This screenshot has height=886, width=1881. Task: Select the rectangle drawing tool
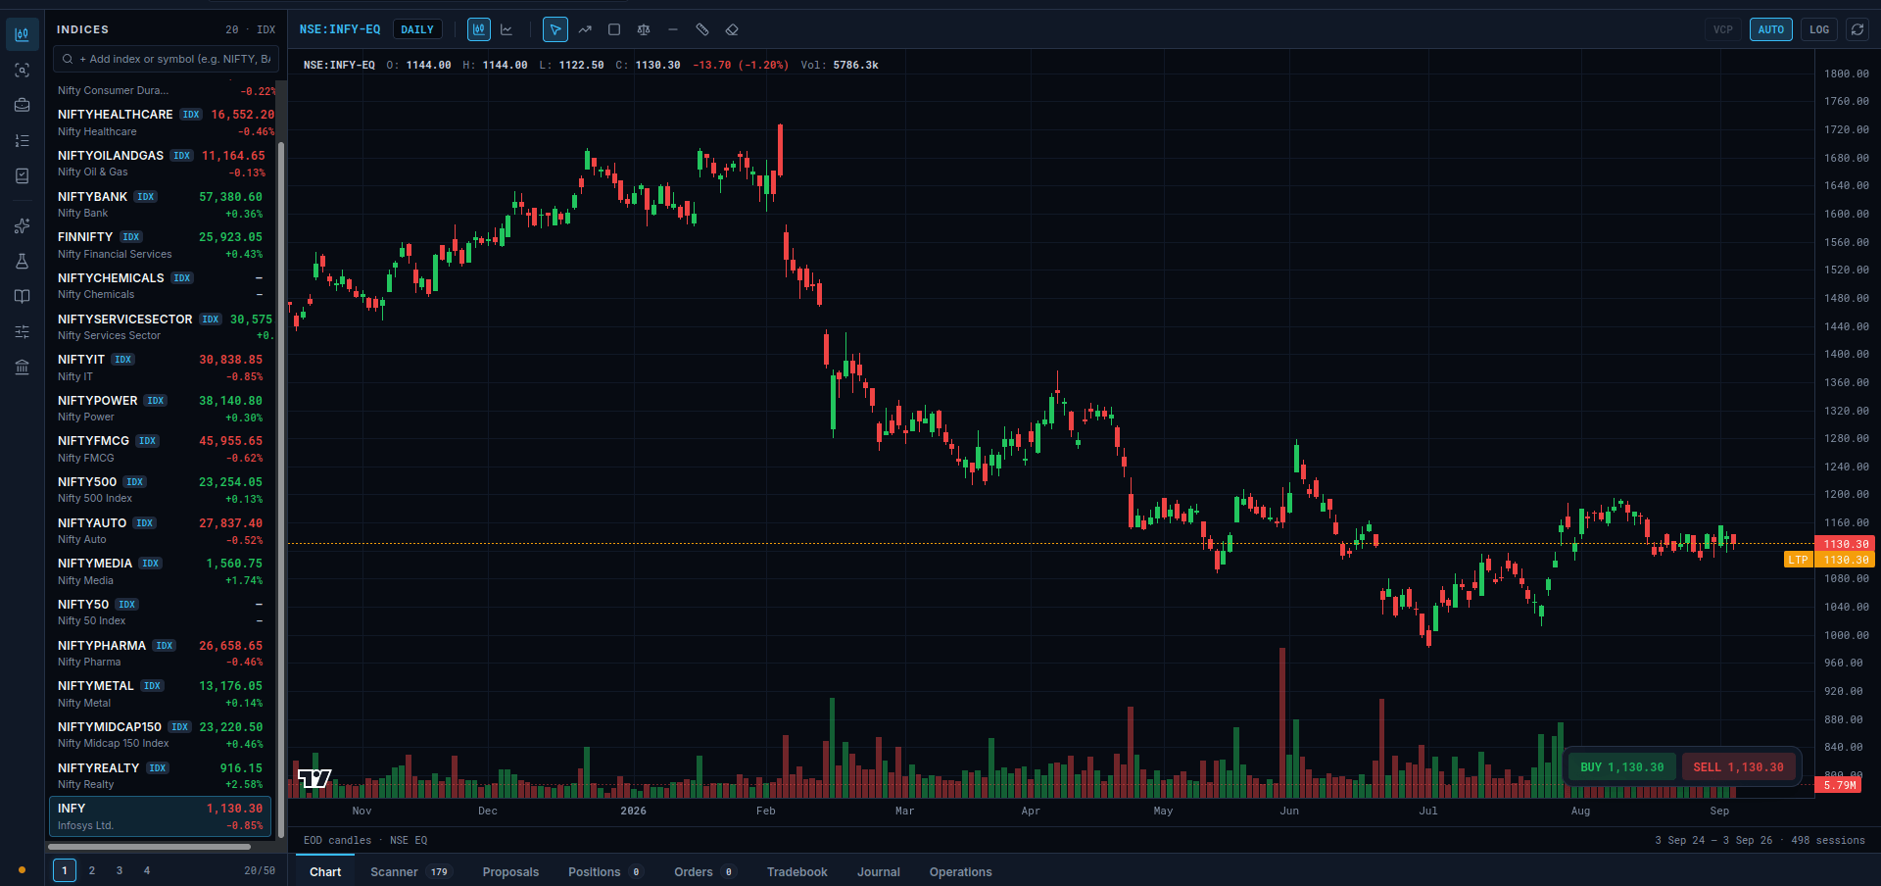tap(614, 29)
